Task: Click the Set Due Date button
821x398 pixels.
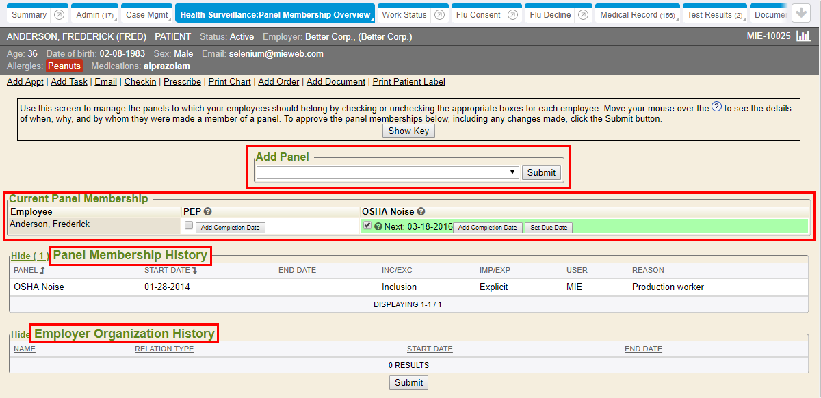Action: (x=549, y=228)
